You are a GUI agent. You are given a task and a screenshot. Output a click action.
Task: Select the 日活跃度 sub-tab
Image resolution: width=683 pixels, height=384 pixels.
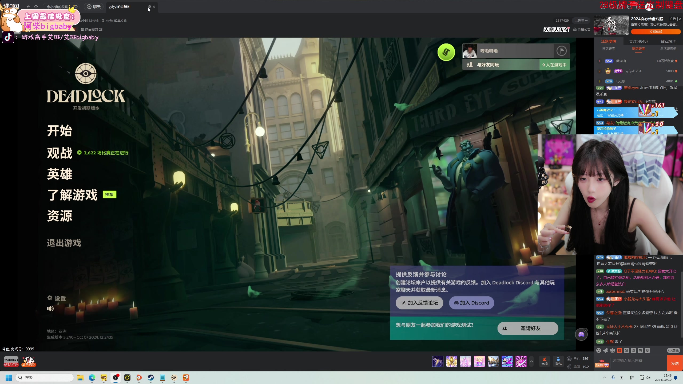point(609,49)
